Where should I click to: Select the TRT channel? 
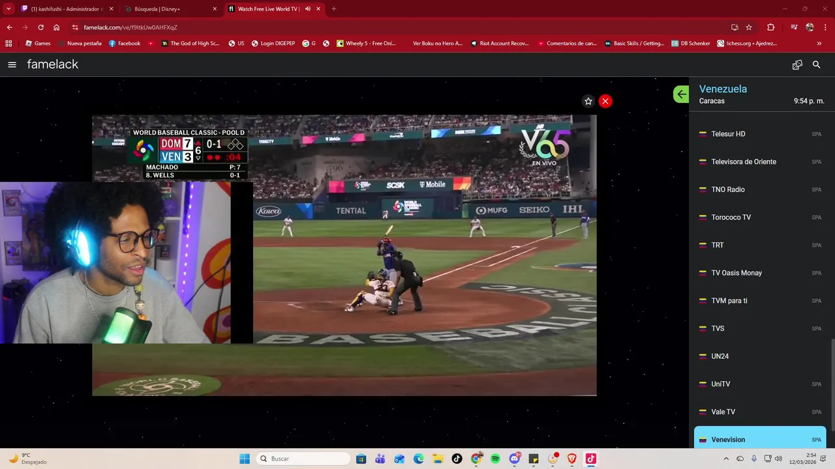pyautogui.click(x=760, y=245)
